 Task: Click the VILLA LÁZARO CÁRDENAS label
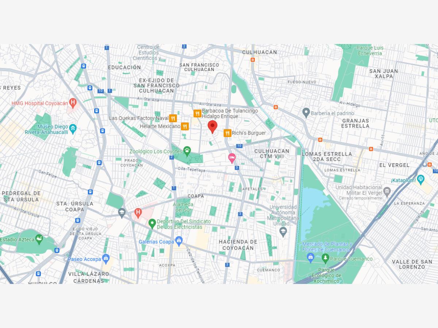coord(88,277)
